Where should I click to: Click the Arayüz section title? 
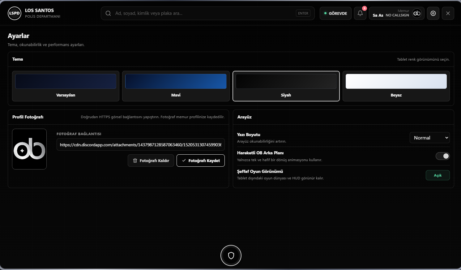click(x=244, y=117)
